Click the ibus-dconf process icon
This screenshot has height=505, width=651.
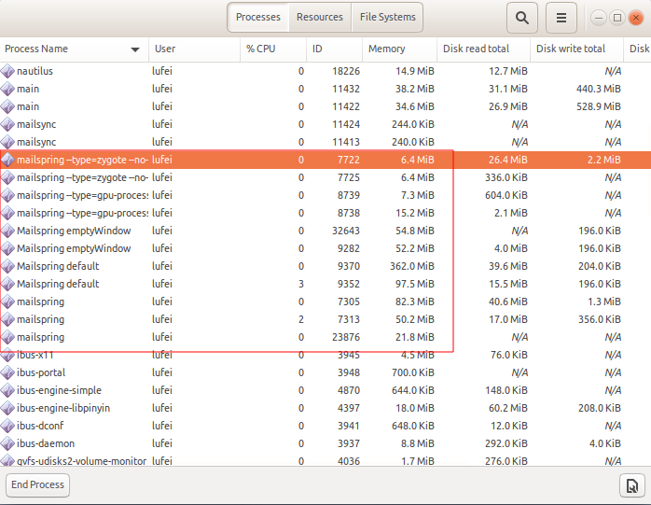click(7, 426)
